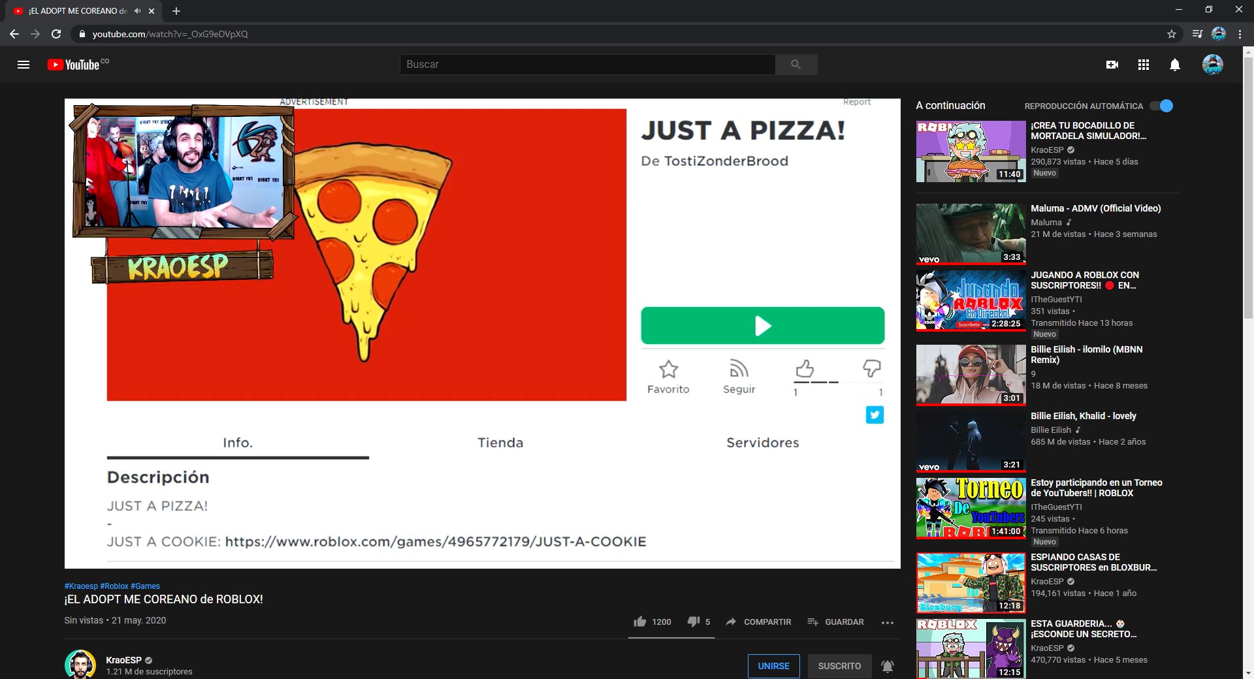Open the YouTube hamburger guide menu
Screen dimensions: 1254x679
(24, 65)
